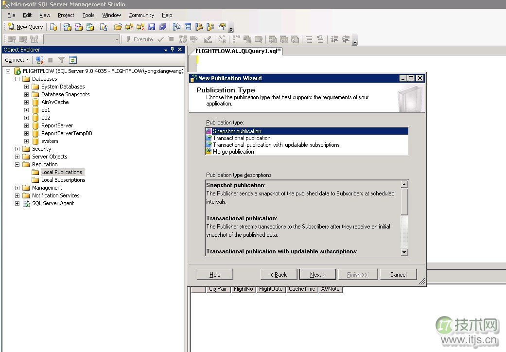Screen dimensions: 506x352
Task: Click the Increase Indent toolbar icon
Action: 346,39
